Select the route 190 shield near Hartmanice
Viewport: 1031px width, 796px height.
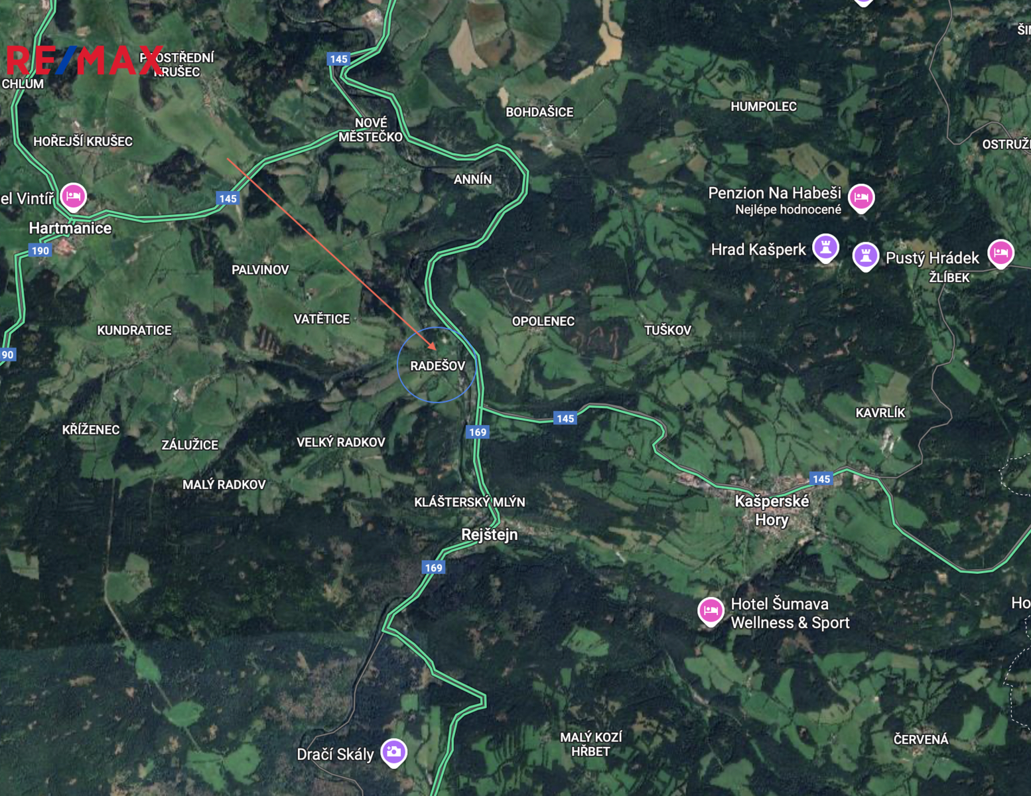[40, 250]
